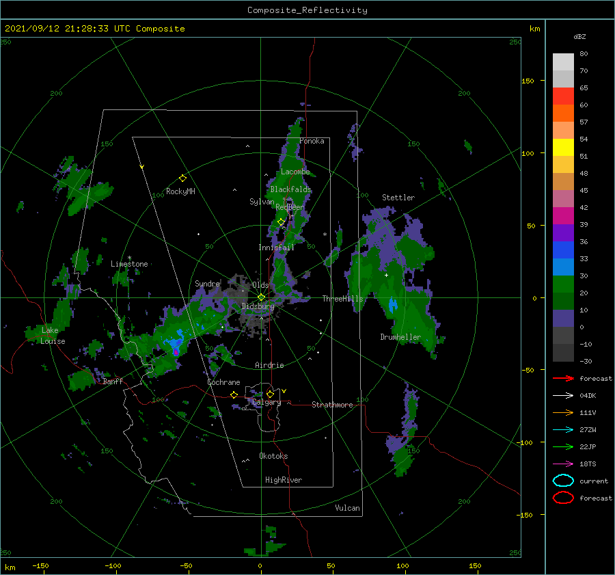Click the km unit label at top right

pyautogui.click(x=534, y=29)
